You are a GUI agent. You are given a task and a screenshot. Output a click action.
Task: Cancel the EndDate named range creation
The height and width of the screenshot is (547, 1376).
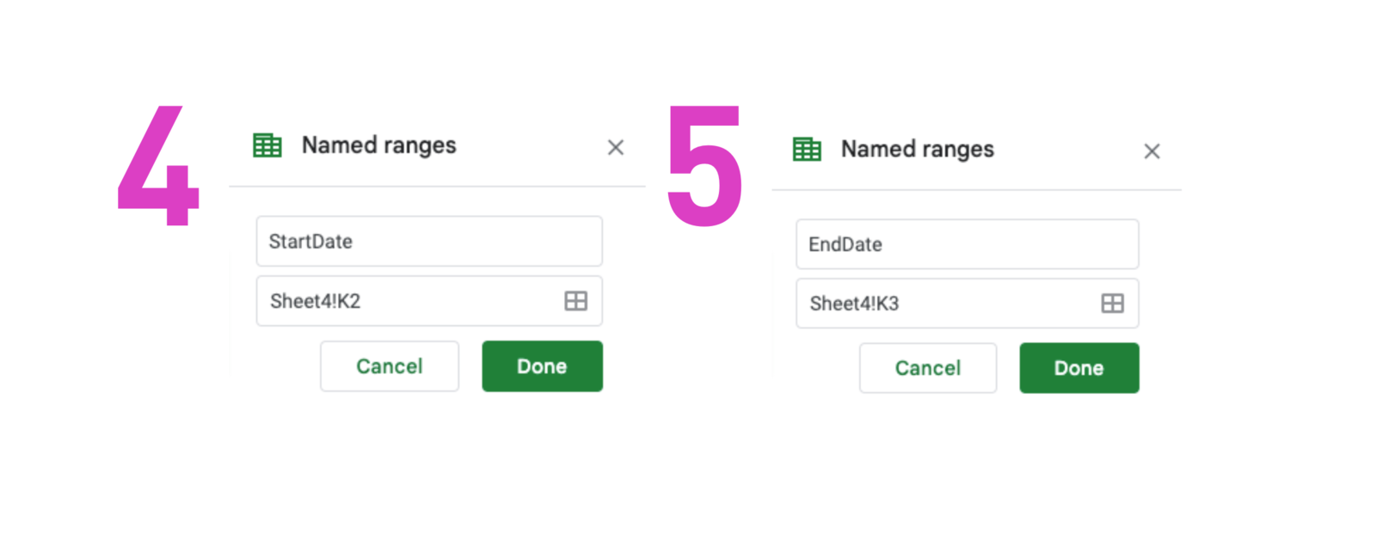coord(927,367)
